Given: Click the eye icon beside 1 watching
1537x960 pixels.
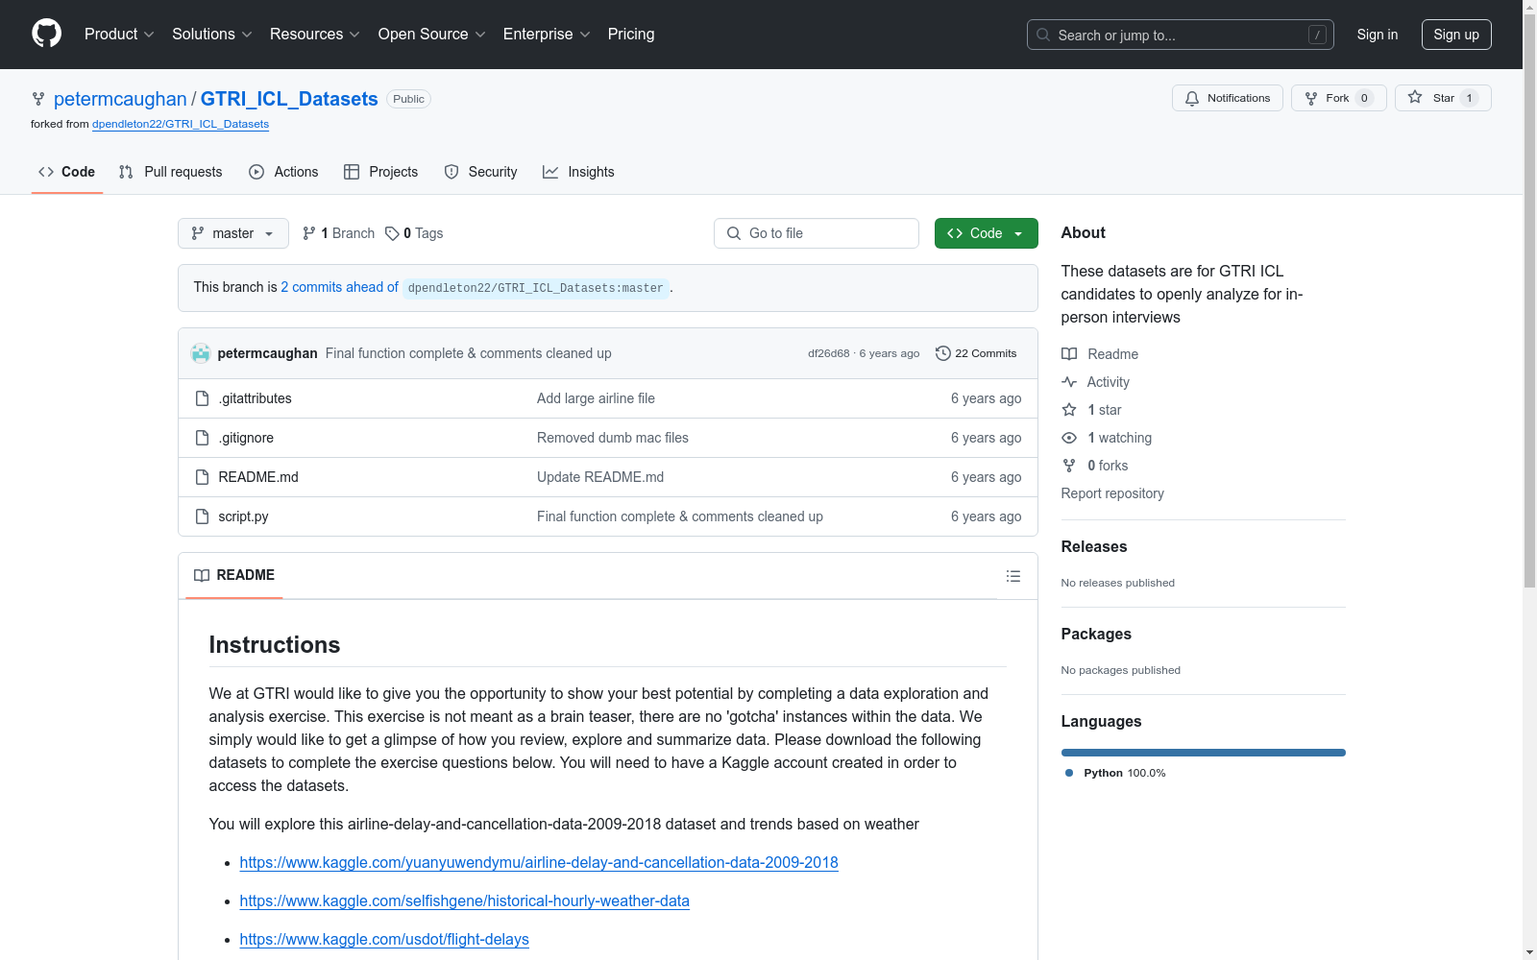Looking at the screenshot, I should (x=1069, y=438).
